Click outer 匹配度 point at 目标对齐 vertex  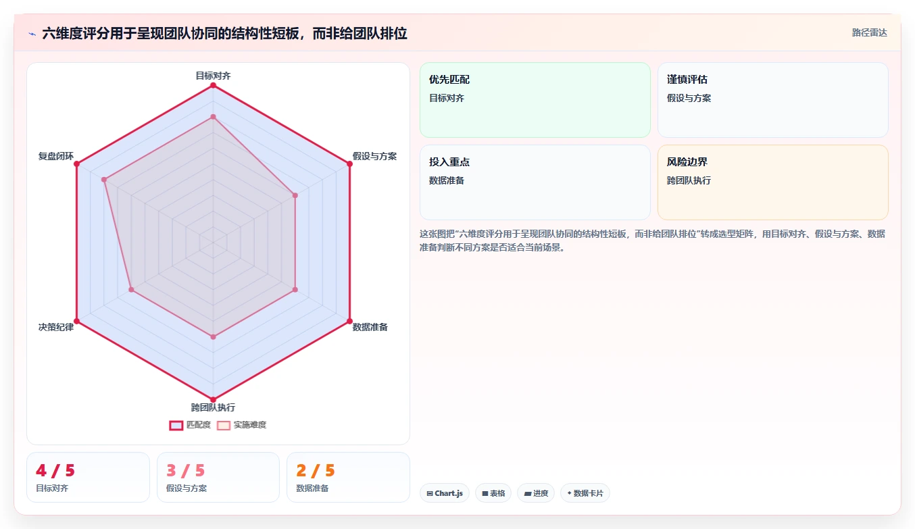click(x=213, y=86)
